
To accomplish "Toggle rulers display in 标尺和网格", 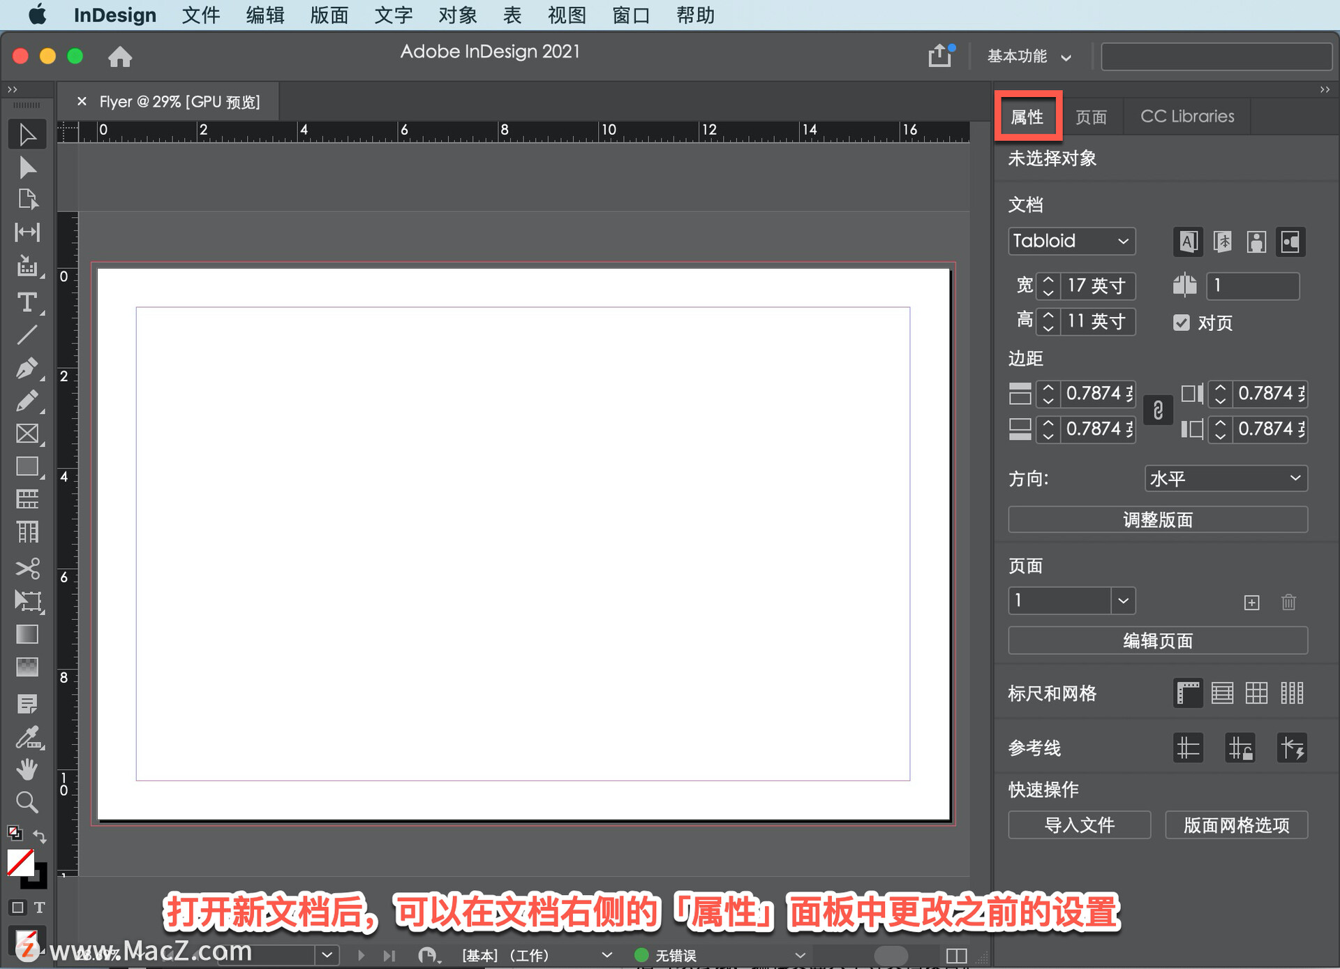I will point(1188,693).
